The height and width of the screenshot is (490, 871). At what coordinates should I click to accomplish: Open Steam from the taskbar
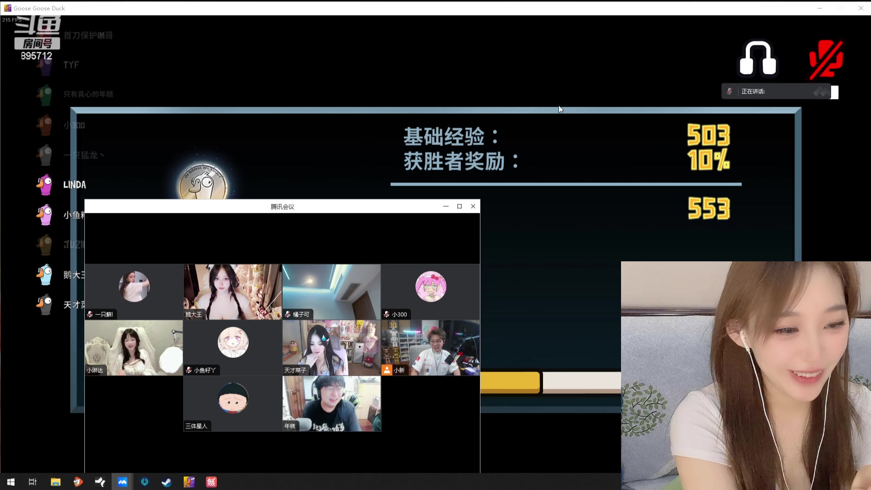click(166, 482)
